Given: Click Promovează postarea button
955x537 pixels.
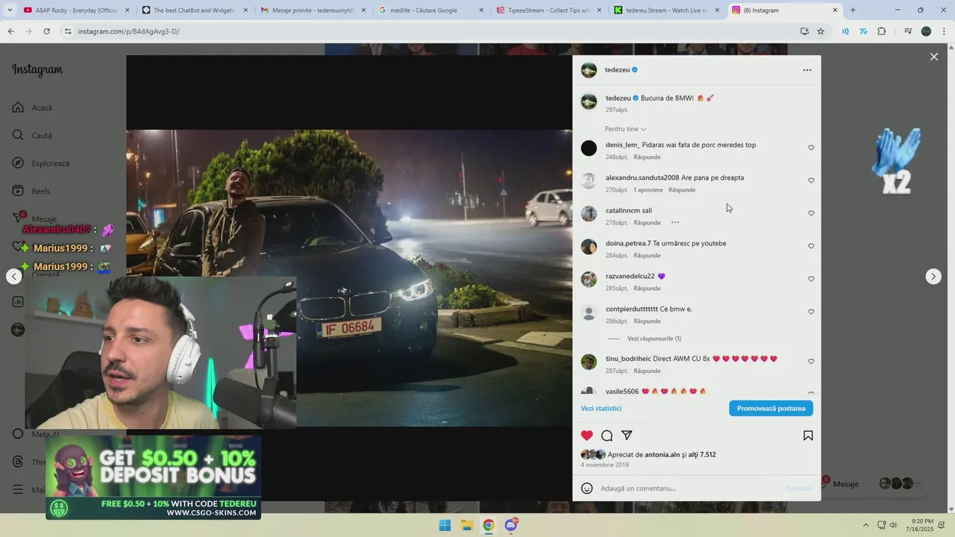Looking at the screenshot, I should coord(771,408).
